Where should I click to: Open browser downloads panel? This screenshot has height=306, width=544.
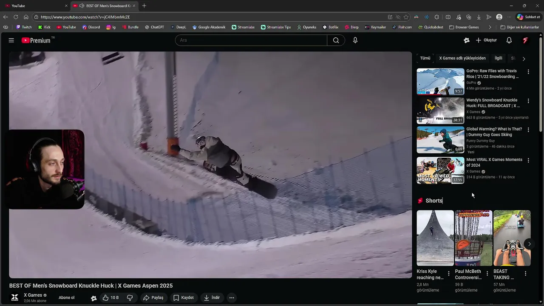[x=479, y=17]
